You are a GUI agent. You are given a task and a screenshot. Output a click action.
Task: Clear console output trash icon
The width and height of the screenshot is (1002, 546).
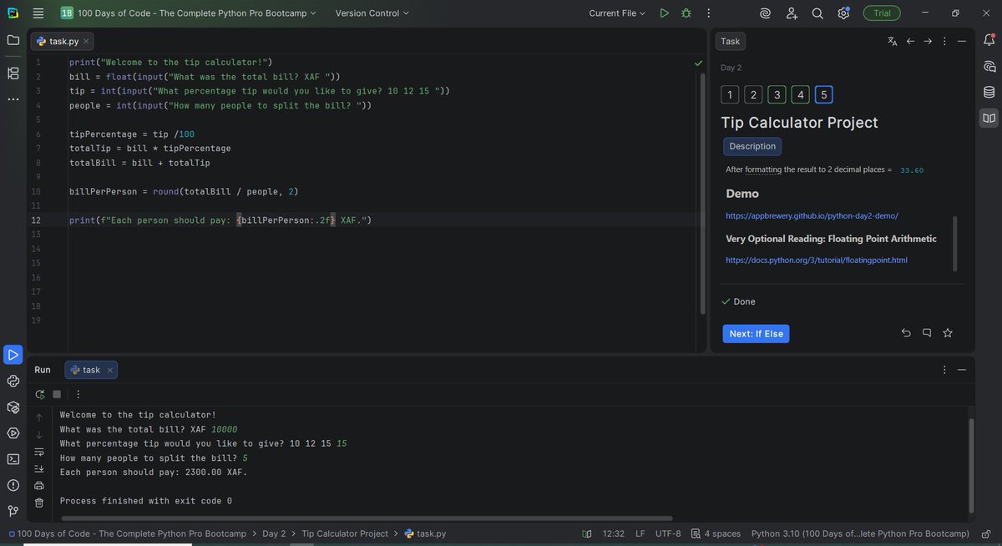[39, 503]
